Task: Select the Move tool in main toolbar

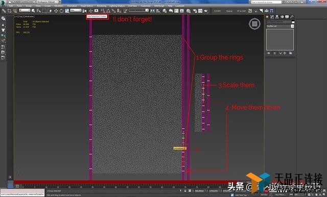Action: [x=56, y=11]
